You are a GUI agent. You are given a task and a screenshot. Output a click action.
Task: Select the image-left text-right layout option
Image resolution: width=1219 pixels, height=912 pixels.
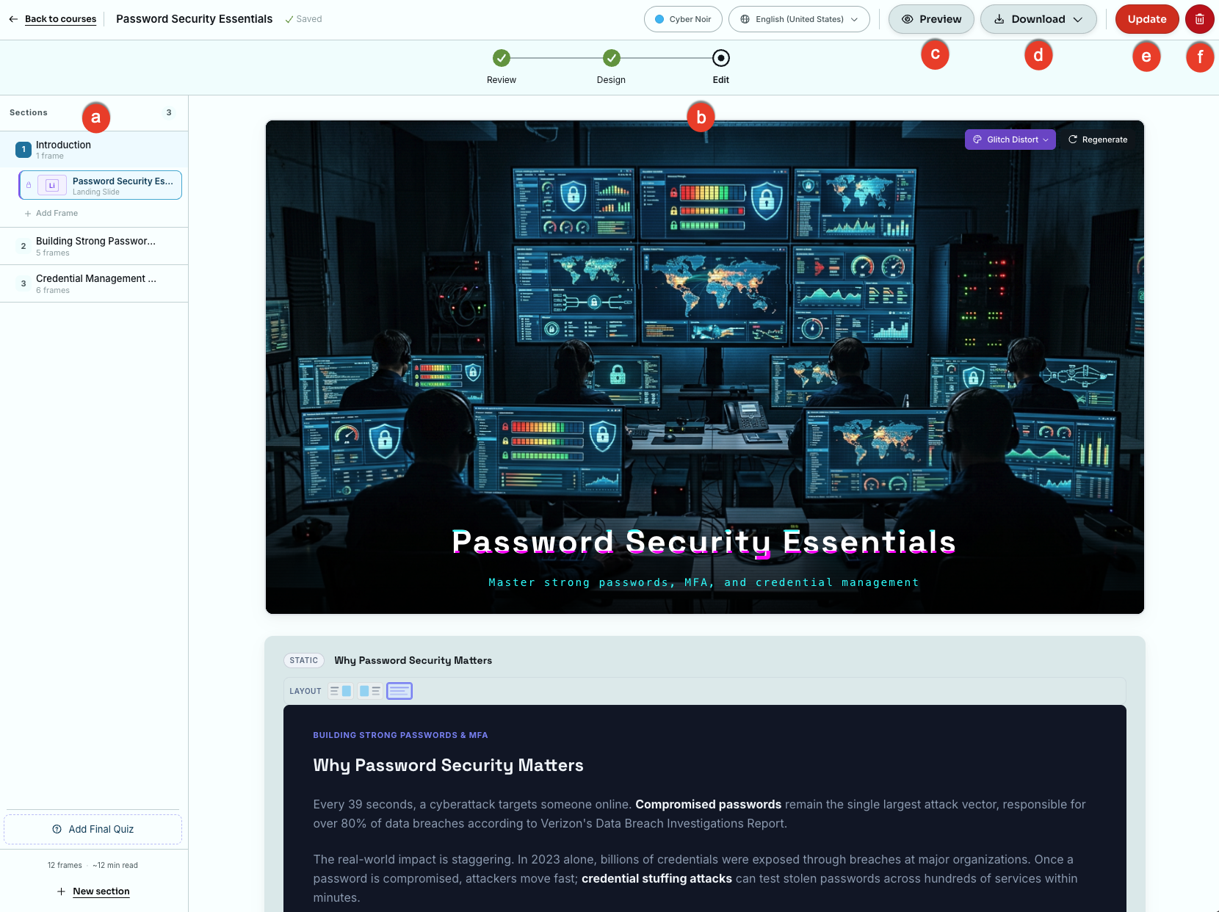coord(370,691)
